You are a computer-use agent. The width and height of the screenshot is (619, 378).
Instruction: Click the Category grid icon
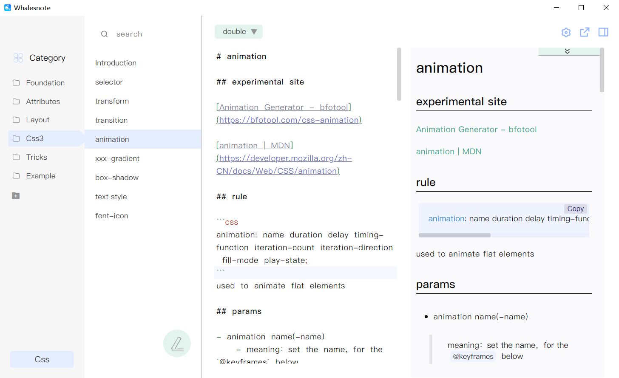18,57
